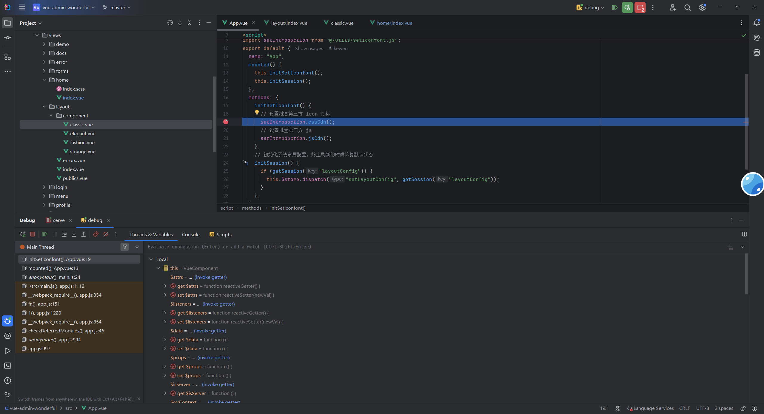The image size is (764, 414).
Task: Open the Terminal tool window
Action: point(7,366)
